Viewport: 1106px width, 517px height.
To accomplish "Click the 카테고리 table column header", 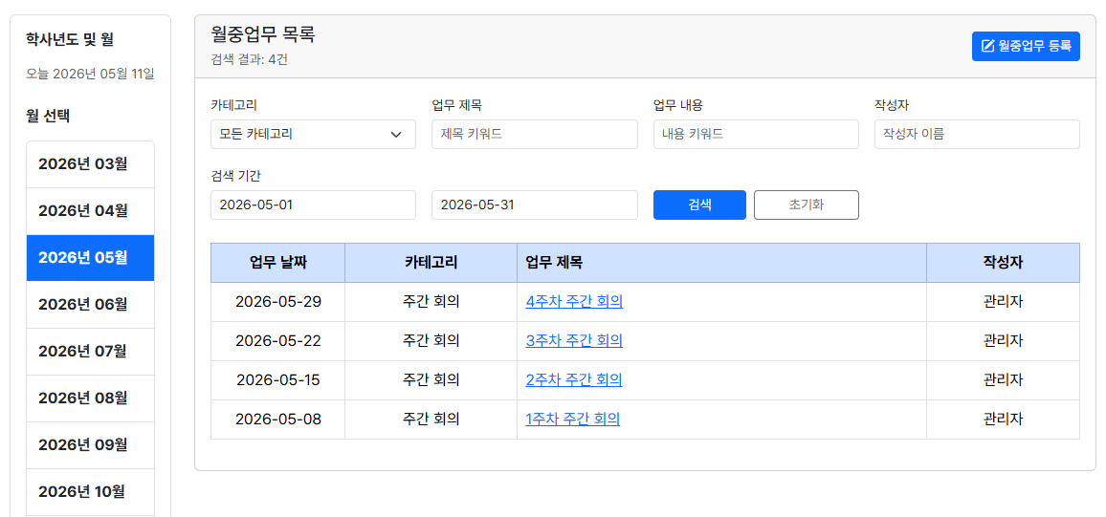I will coord(431,263).
